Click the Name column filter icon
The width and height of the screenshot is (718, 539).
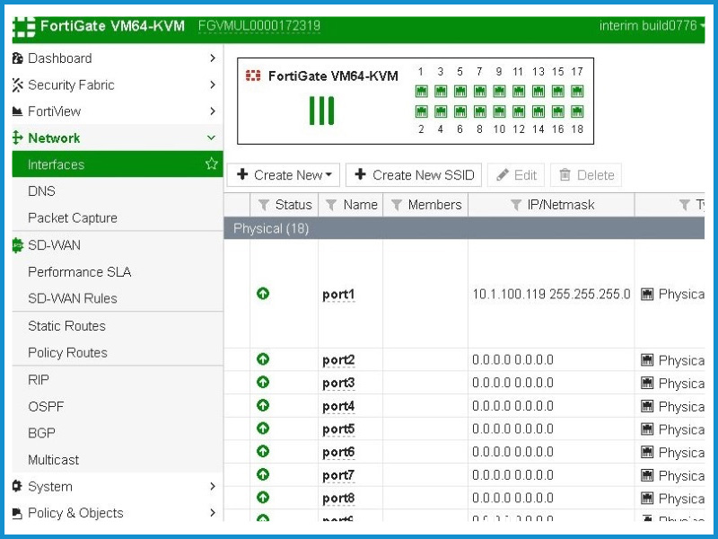point(331,205)
